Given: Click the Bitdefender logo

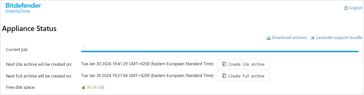Looking at the screenshot, I should (x=23, y=5).
